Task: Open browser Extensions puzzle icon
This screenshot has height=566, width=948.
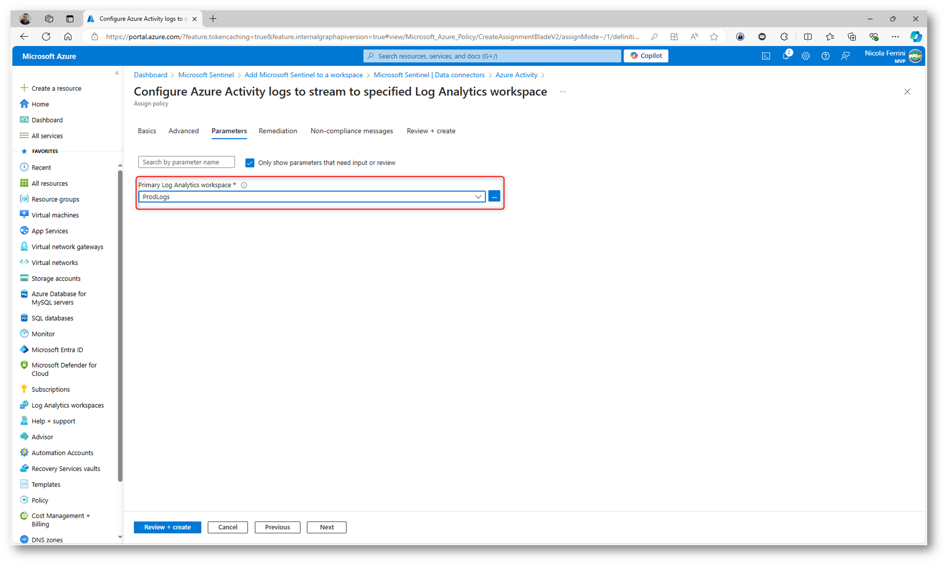Action: (x=784, y=37)
